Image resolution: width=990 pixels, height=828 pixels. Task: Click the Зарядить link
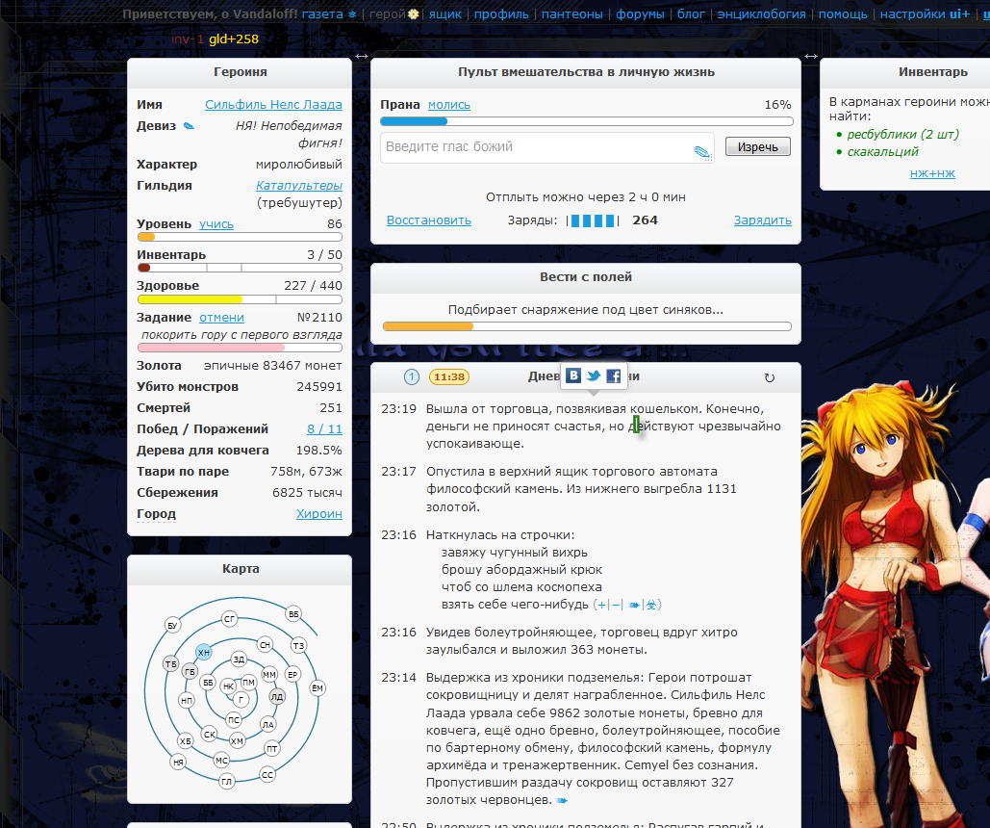762,220
